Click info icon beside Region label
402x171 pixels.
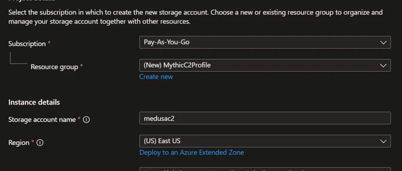(40, 143)
